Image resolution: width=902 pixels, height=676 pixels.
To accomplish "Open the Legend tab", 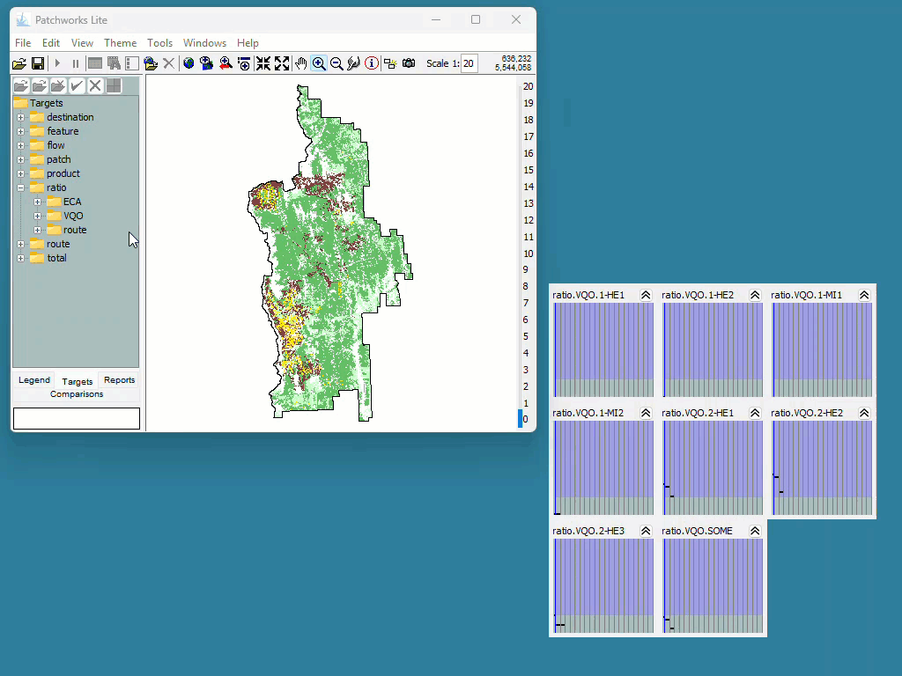I will tap(34, 380).
